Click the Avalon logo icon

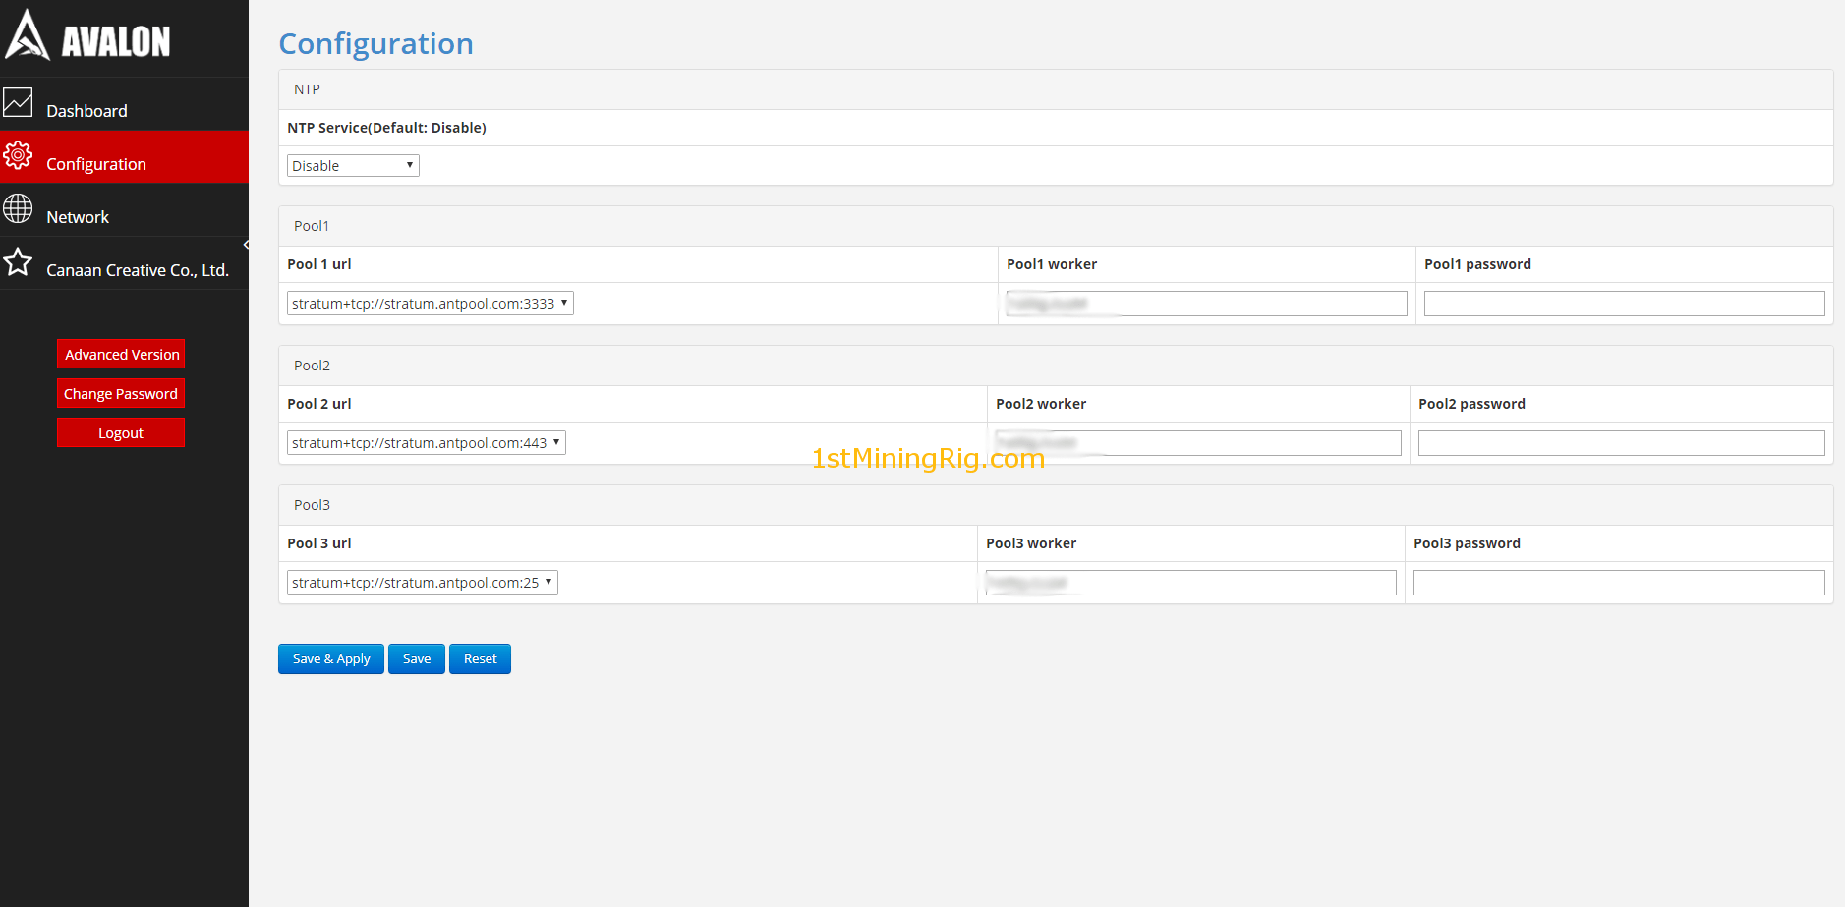tap(27, 34)
